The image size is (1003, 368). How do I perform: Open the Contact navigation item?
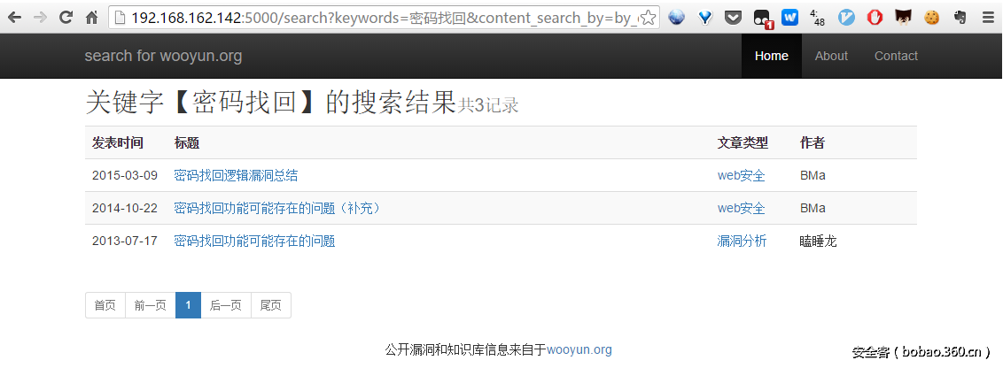896,57
